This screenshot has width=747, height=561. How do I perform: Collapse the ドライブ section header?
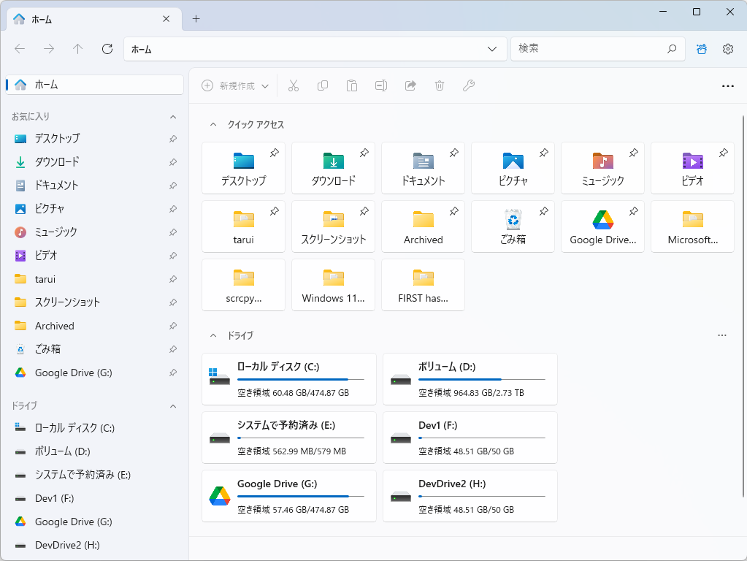[214, 335]
